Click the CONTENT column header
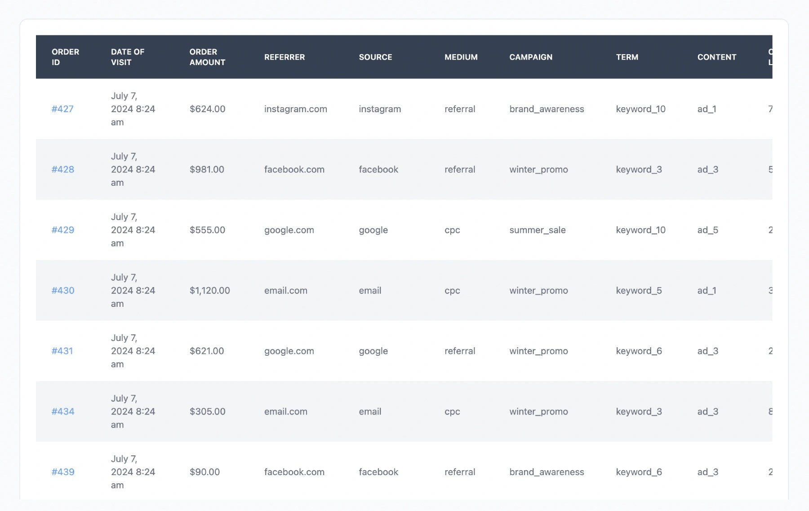809x511 pixels. coord(716,57)
